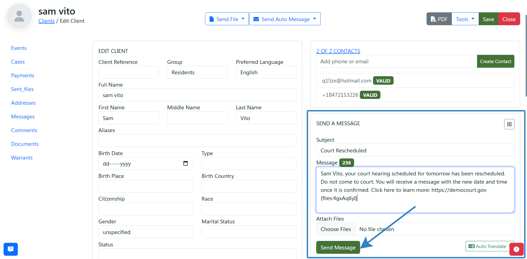
Task: Click the Middle Name field
Action: (x=197, y=118)
